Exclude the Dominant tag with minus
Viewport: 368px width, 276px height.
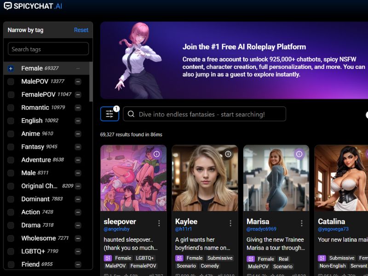(x=78, y=199)
